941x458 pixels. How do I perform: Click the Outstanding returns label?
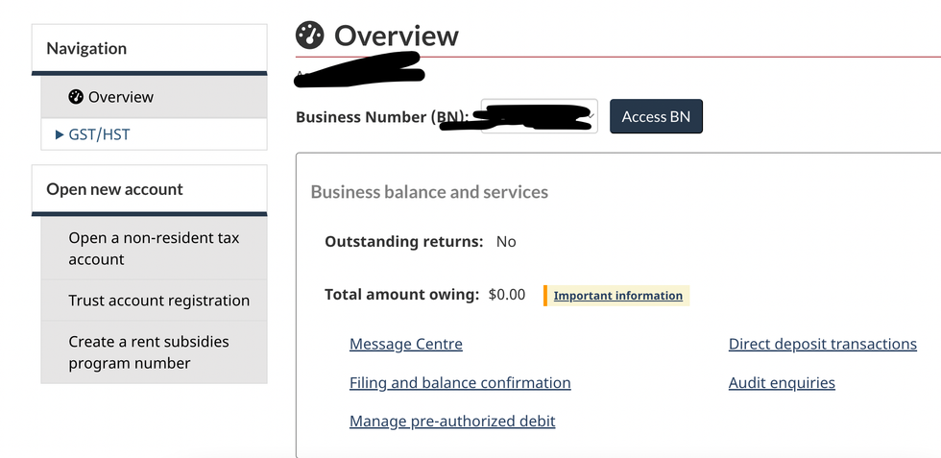pyautogui.click(x=404, y=242)
